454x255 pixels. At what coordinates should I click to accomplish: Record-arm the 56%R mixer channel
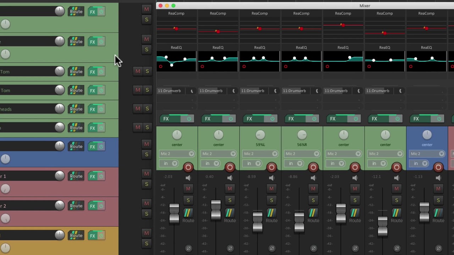(313, 167)
